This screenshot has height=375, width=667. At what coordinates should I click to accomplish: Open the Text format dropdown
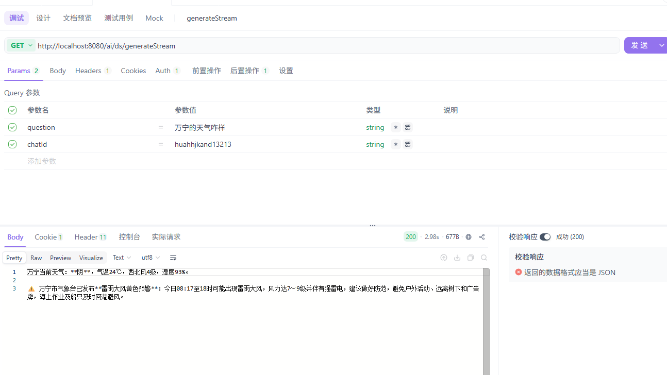point(122,258)
